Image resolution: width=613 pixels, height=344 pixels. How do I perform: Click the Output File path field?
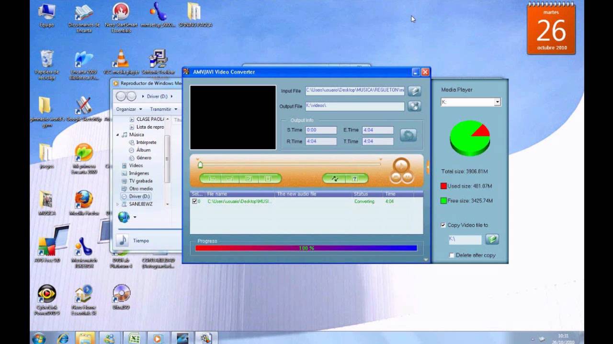pyautogui.click(x=355, y=106)
